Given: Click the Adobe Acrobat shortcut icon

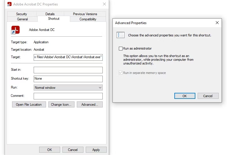Looking at the screenshot, I should pyautogui.click(x=15, y=30).
